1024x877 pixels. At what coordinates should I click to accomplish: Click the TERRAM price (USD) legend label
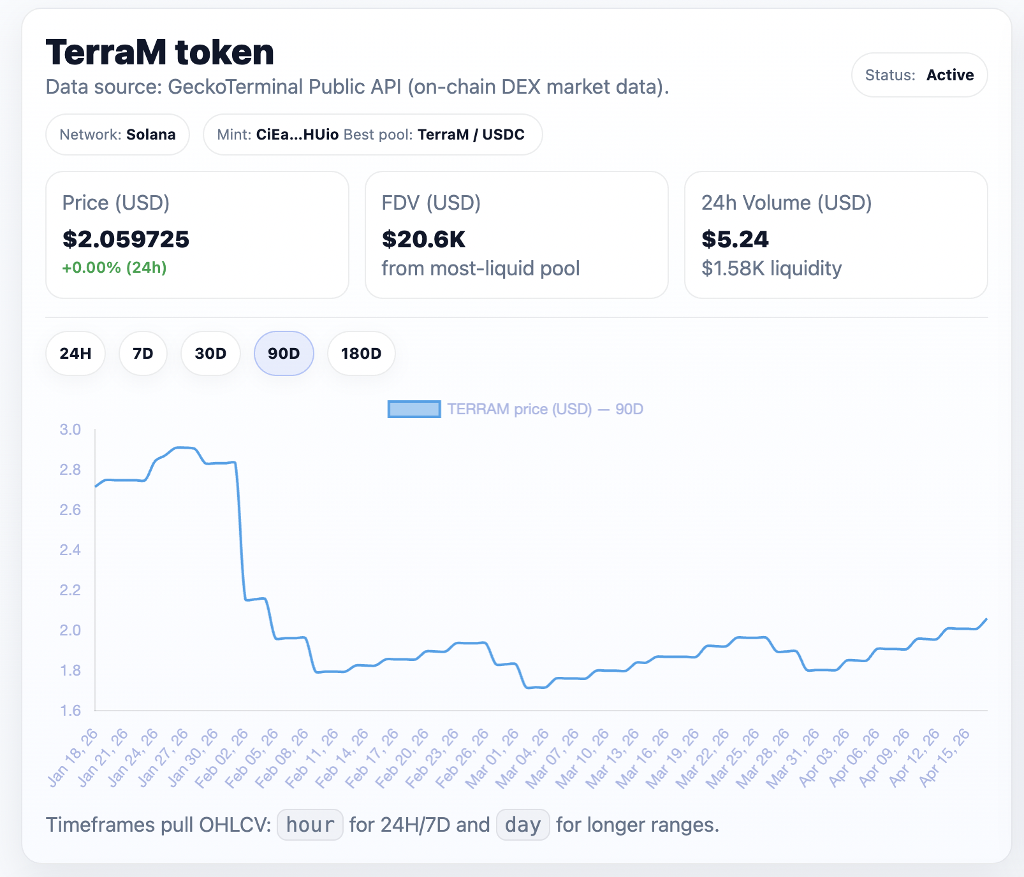click(545, 409)
